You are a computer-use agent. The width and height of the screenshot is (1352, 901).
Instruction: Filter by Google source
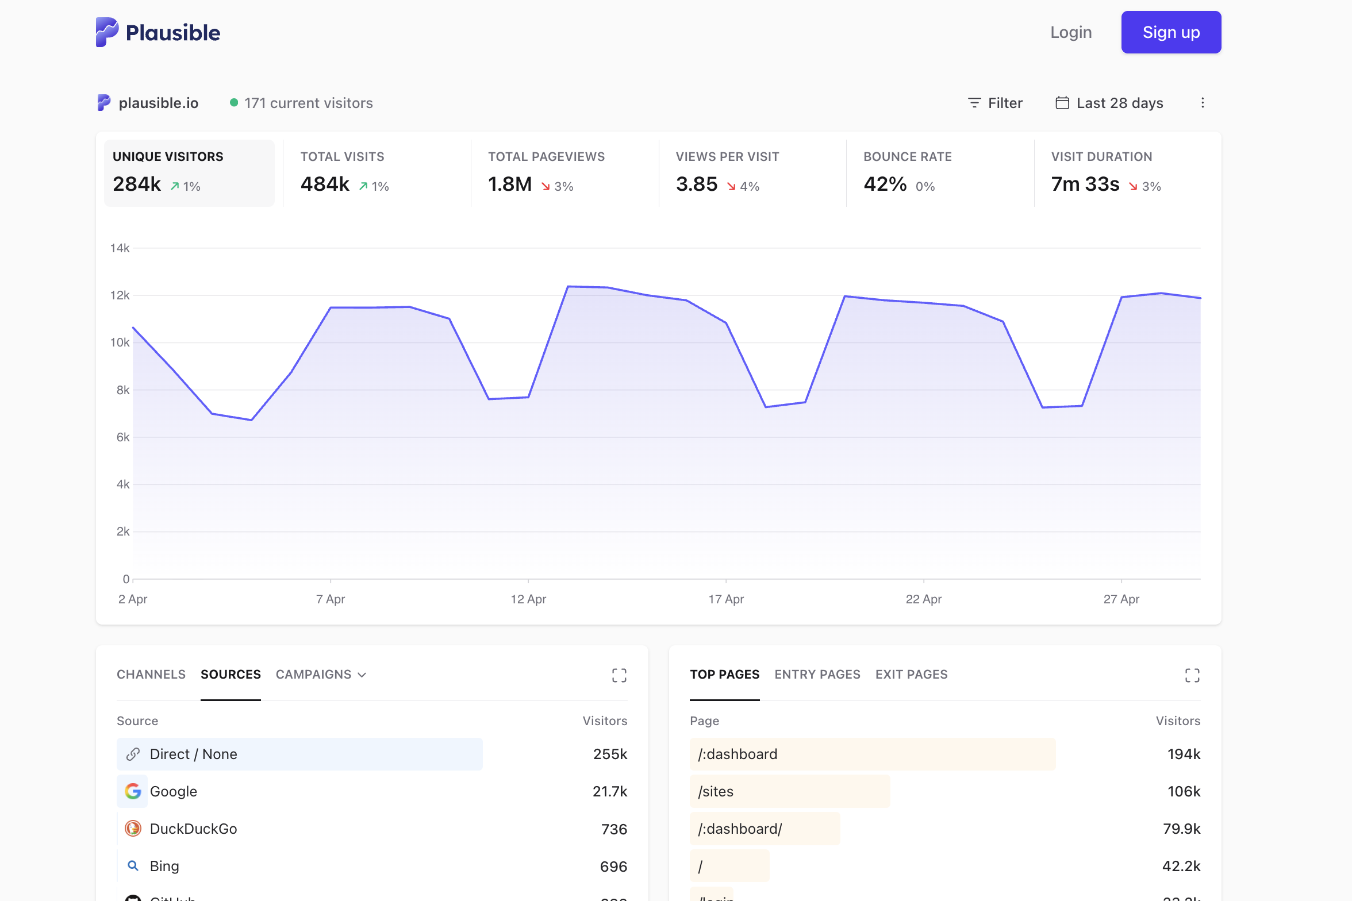click(173, 791)
